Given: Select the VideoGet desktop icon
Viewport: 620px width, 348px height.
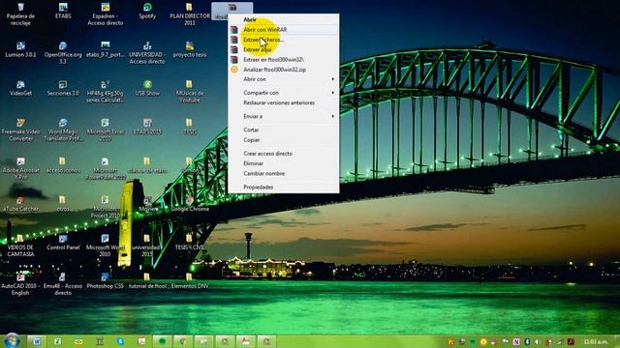Looking at the screenshot, I should pyautogui.click(x=20, y=88).
